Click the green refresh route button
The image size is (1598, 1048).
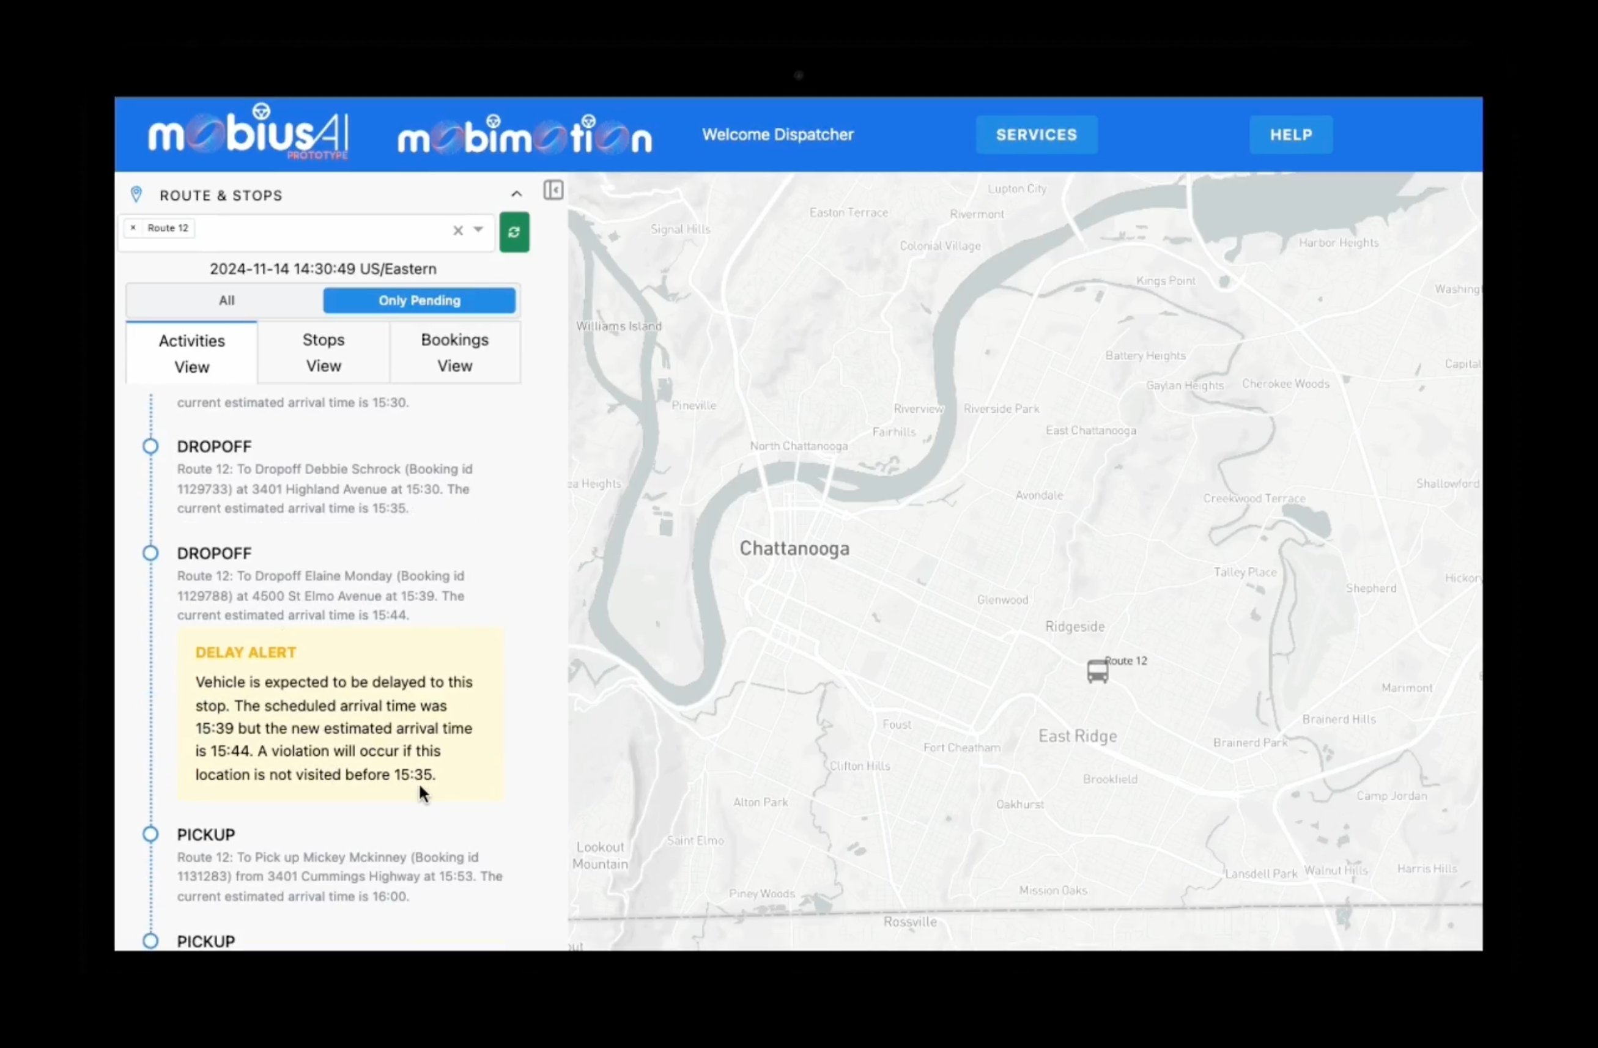point(514,232)
